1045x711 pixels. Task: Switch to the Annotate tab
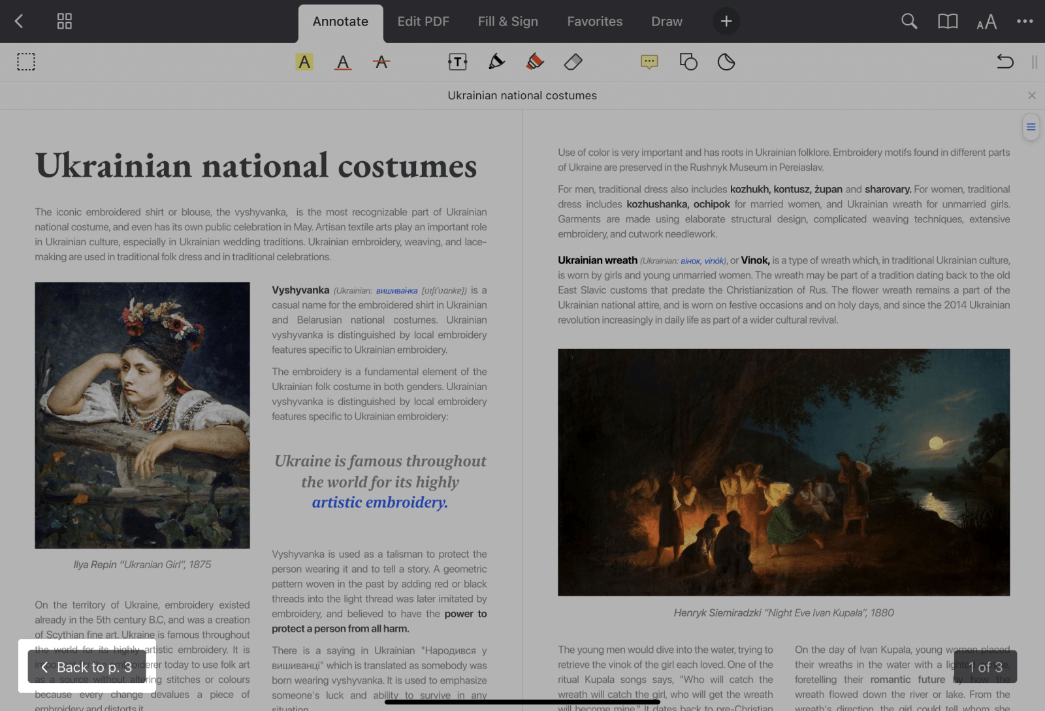pyautogui.click(x=340, y=22)
